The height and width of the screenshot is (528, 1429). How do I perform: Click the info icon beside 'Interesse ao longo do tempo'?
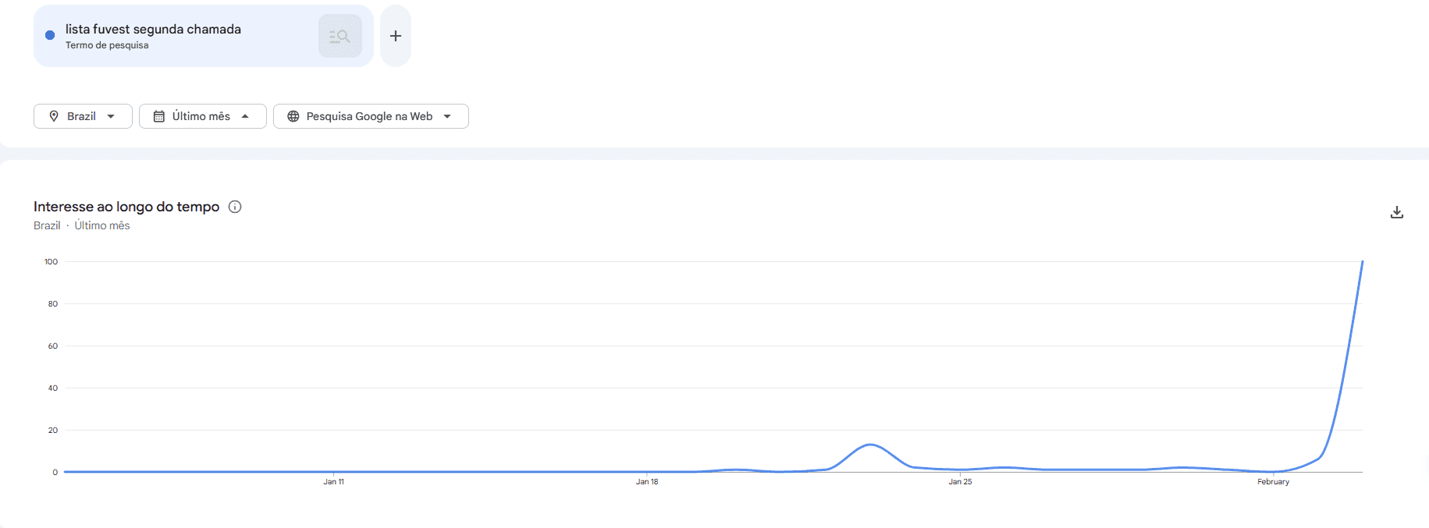click(235, 206)
